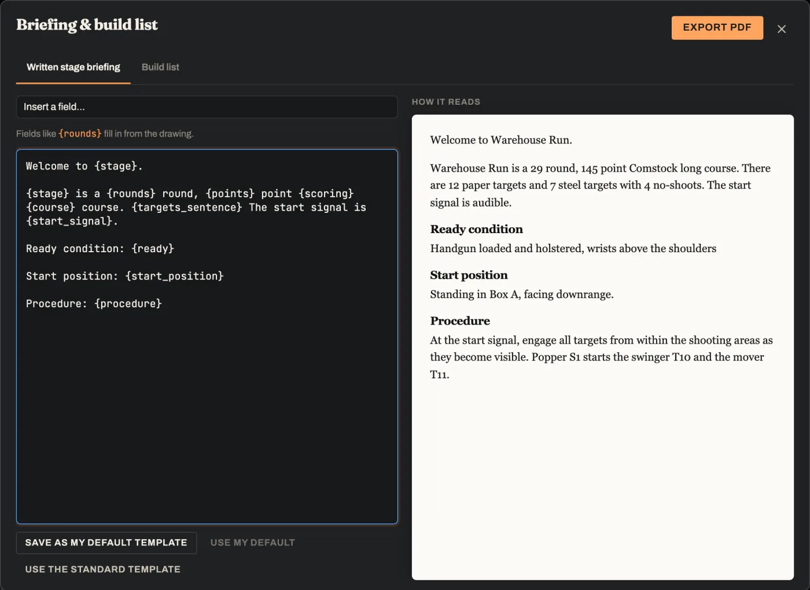Click the 'Briefing & build list' title

pos(87,25)
